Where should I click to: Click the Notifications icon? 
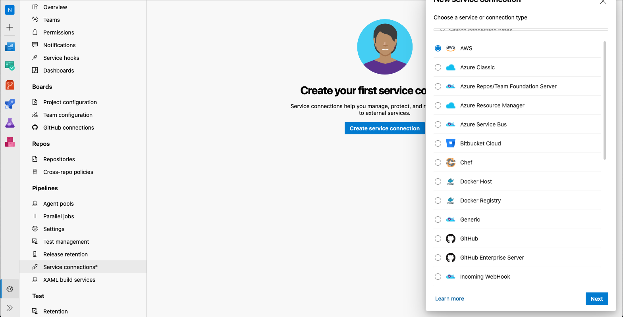(x=35, y=45)
